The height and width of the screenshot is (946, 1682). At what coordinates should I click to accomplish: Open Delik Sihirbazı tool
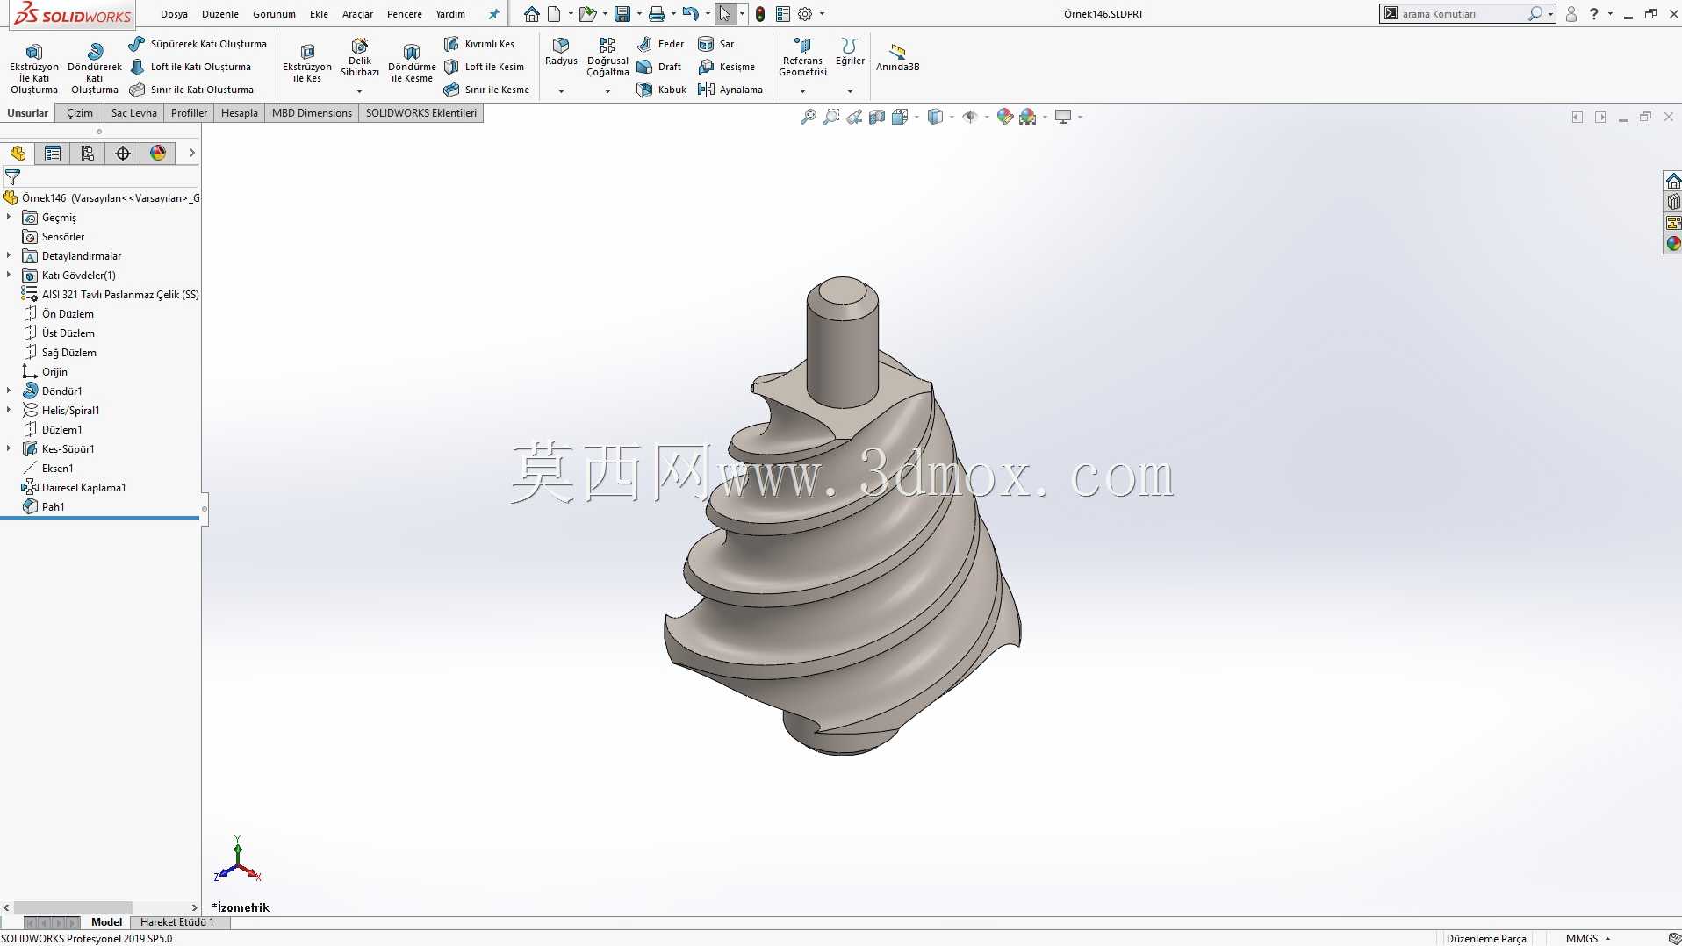tap(360, 58)
